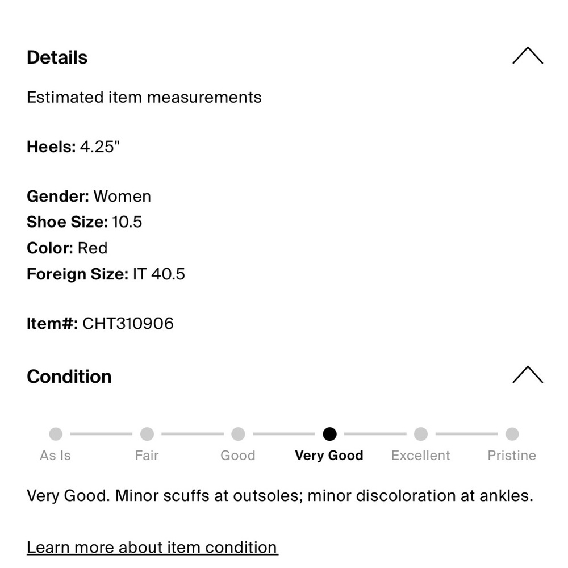
Task: Click the item number CHT310906
Action: [x=128, y=324]
